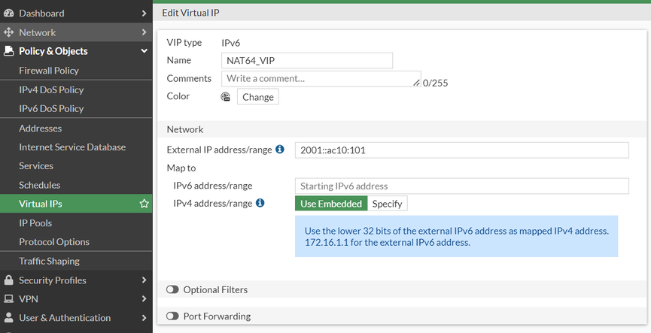
Task: Click the User & Authentication person icon
Action: click(x=9, y=318)
